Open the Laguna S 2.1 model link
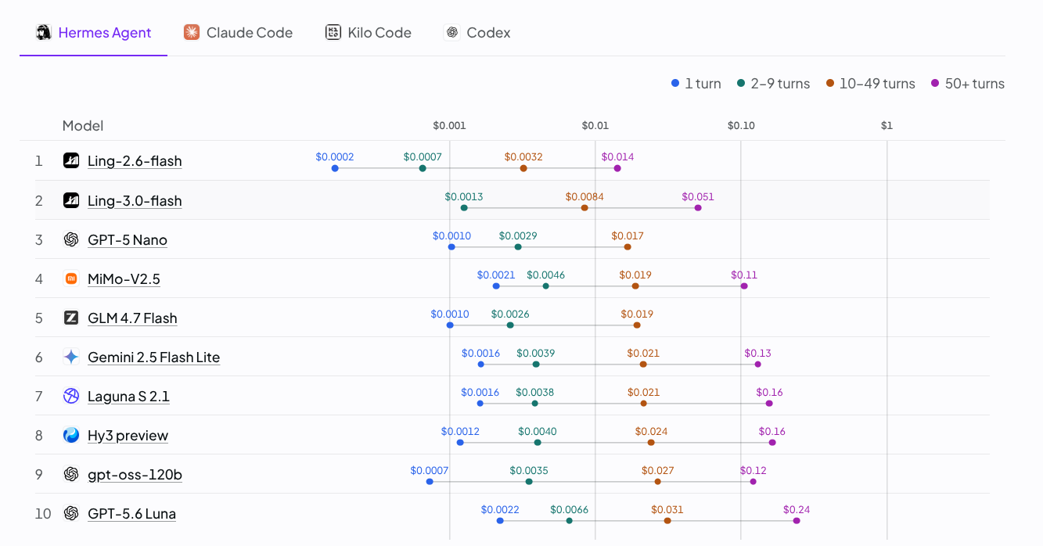Screen dimensions: 1043x546 128,396
